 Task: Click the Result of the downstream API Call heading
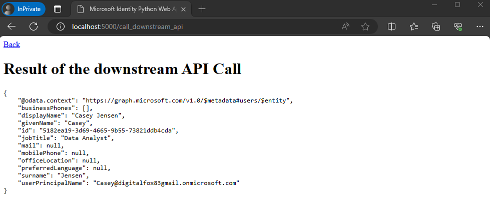[x=123, y=68]
